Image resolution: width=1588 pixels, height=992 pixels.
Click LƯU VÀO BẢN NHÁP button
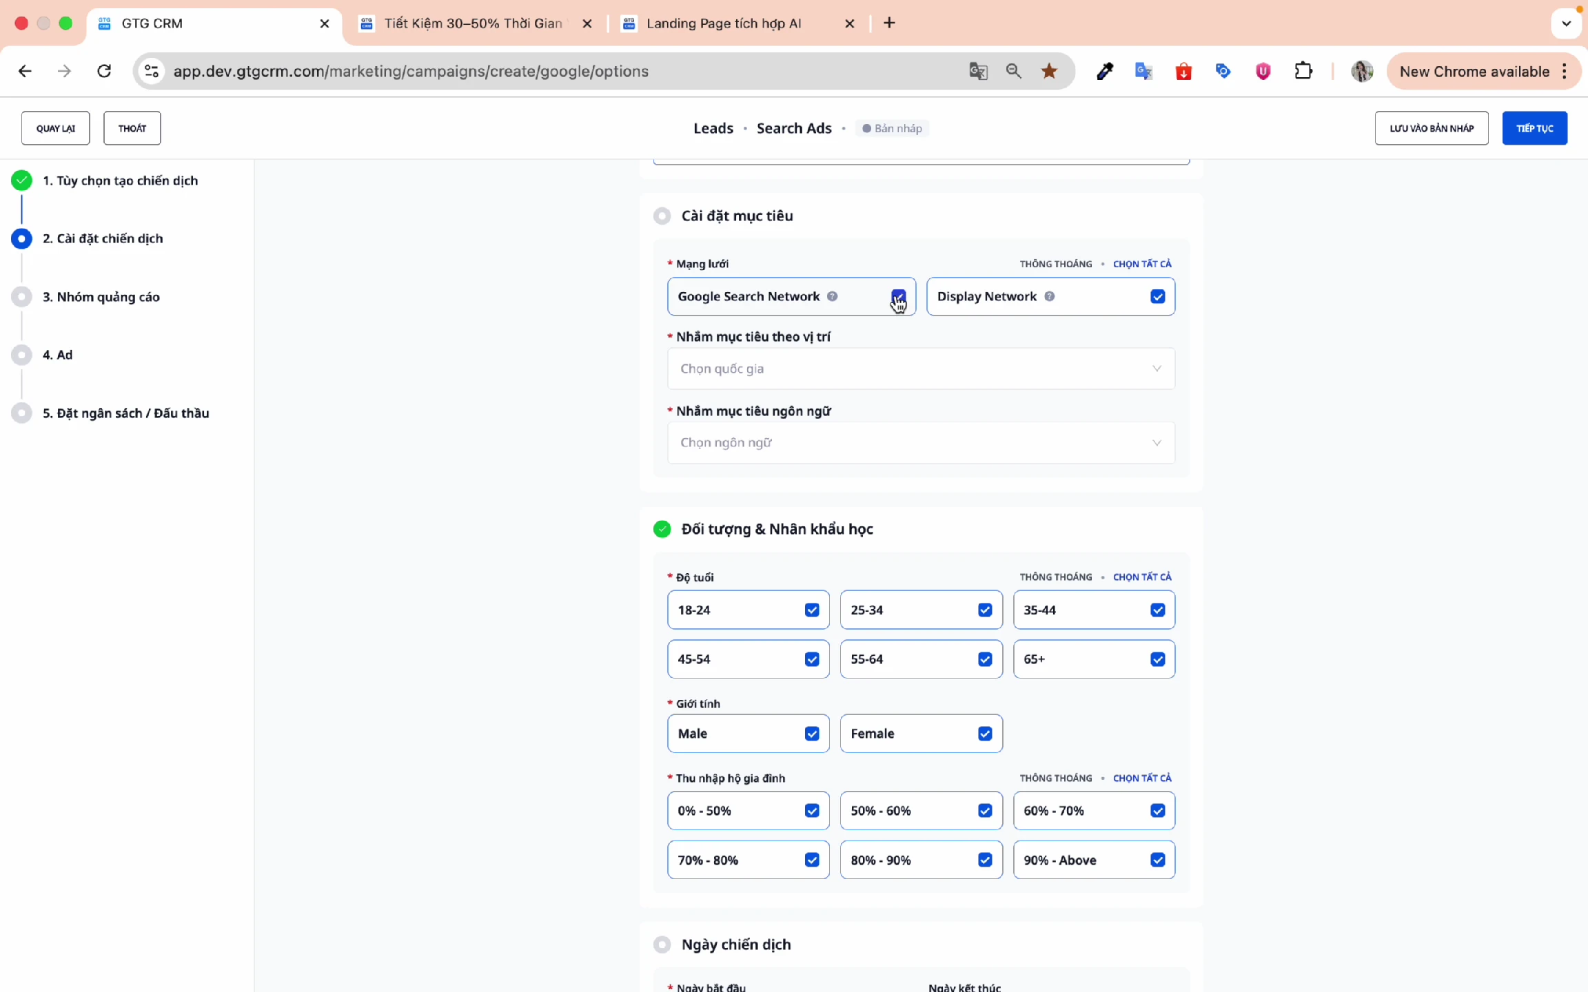(1431, 128)
